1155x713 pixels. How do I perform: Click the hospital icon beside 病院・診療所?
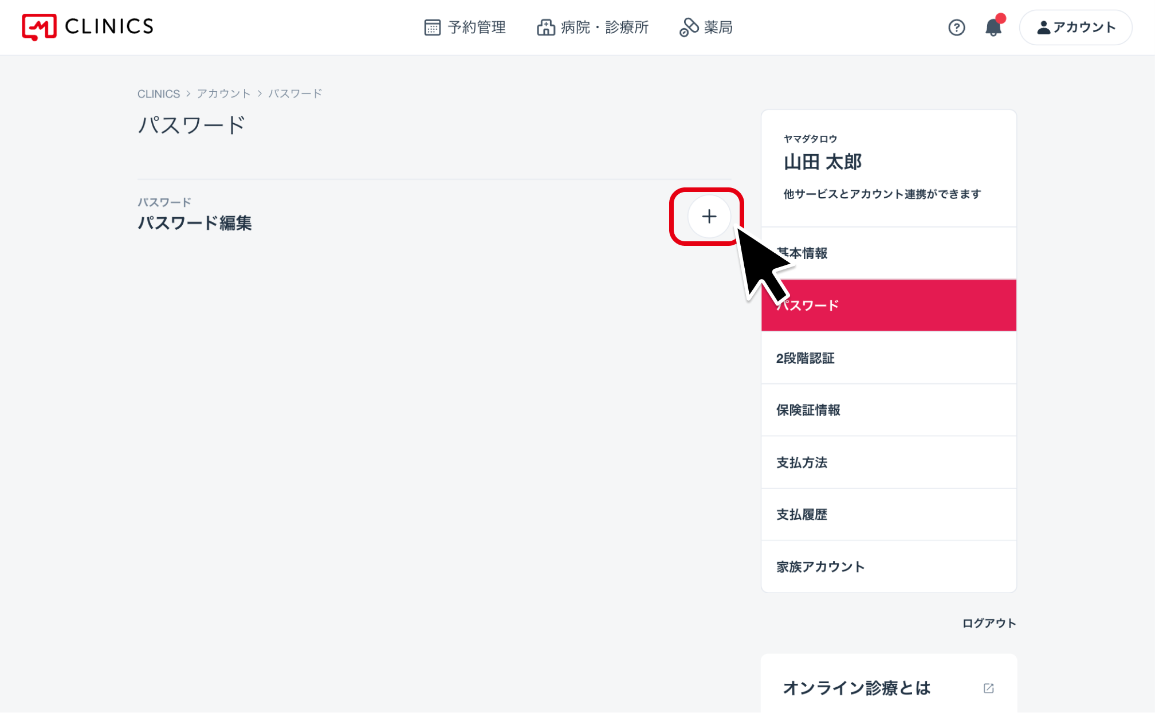pos(546,27)
